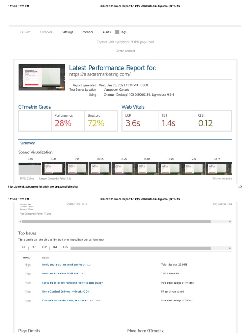The image size is (250, 333).
Task: Open the Settings menu item
Action: click(x=67, y=32)
